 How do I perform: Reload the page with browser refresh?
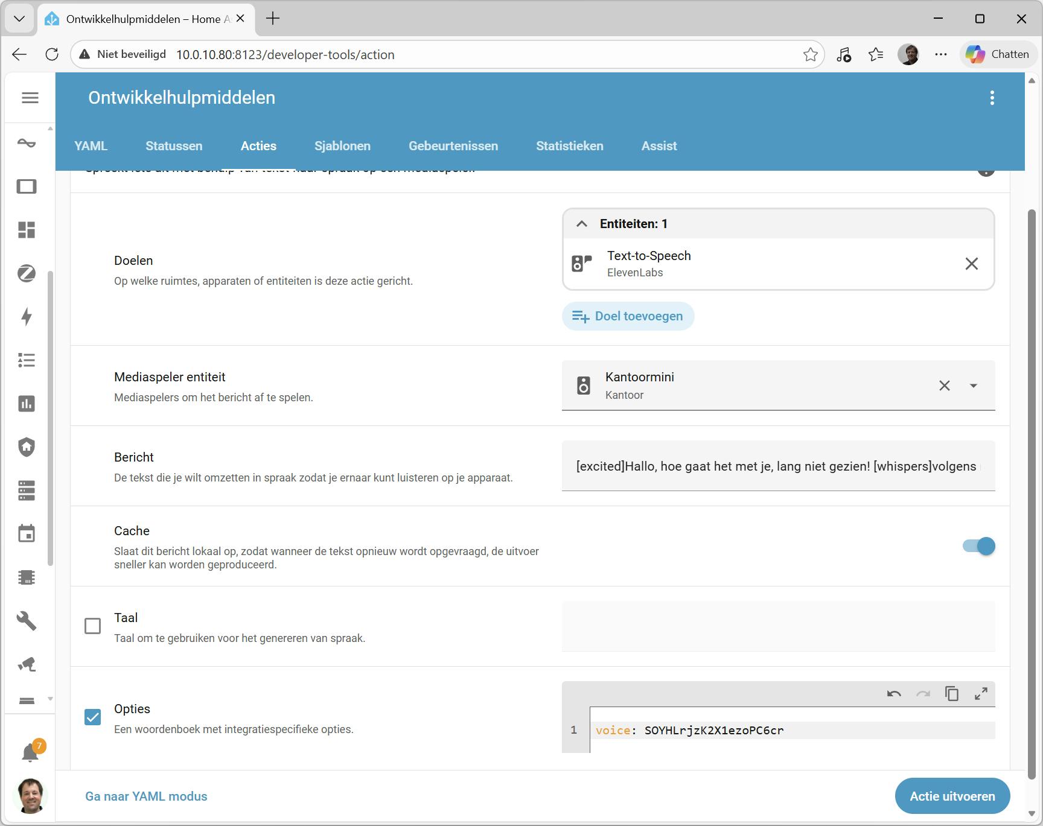(x=52, y=54)
